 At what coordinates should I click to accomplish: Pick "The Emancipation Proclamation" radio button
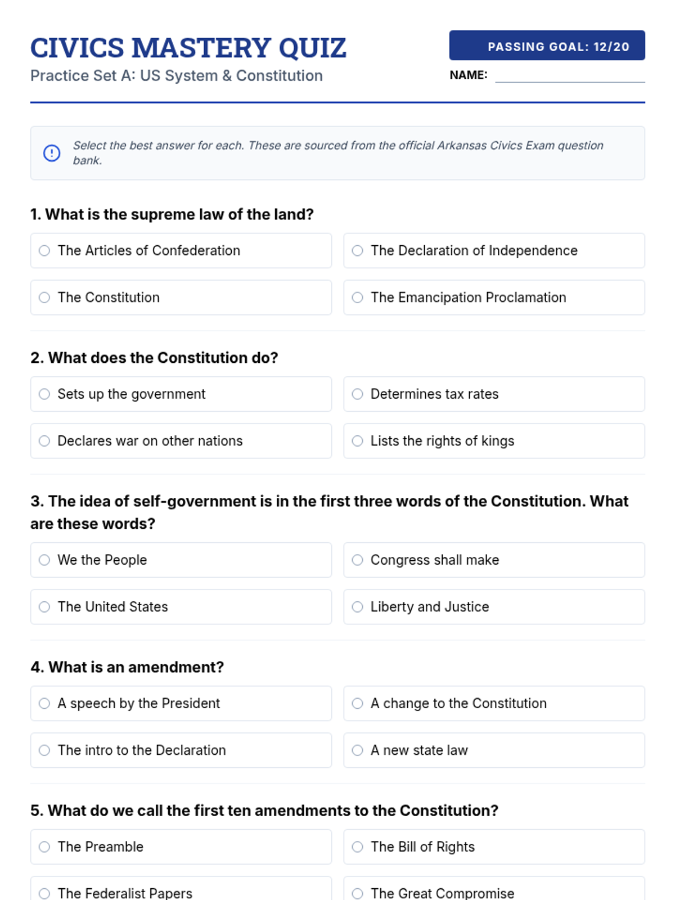pyautogui.click(x=357, y=298)
